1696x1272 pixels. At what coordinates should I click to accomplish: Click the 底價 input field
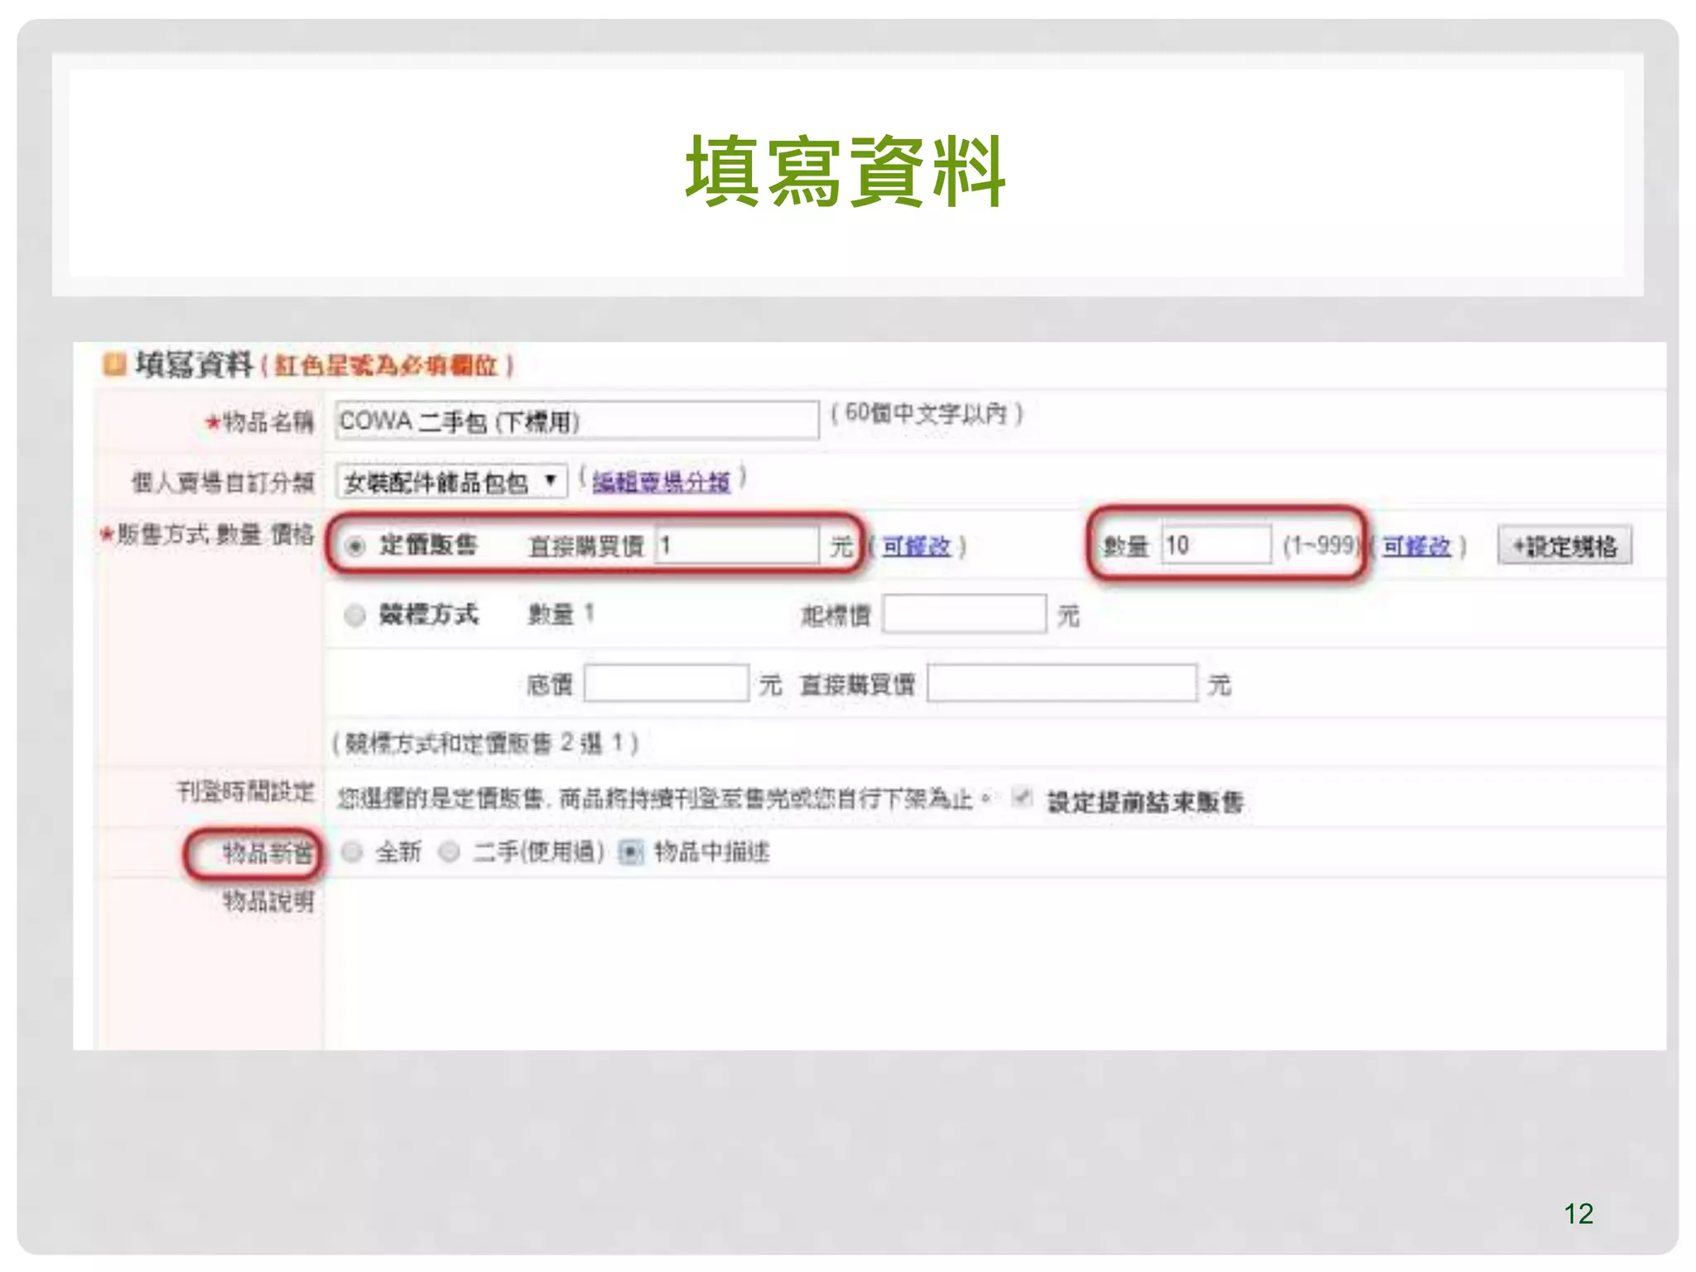point(667,683)
